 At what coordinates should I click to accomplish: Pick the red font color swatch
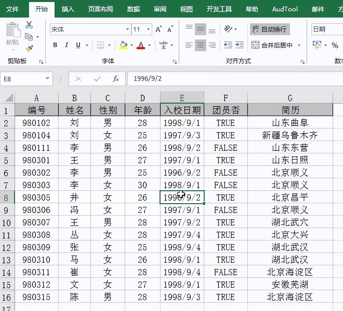(141, 48)
